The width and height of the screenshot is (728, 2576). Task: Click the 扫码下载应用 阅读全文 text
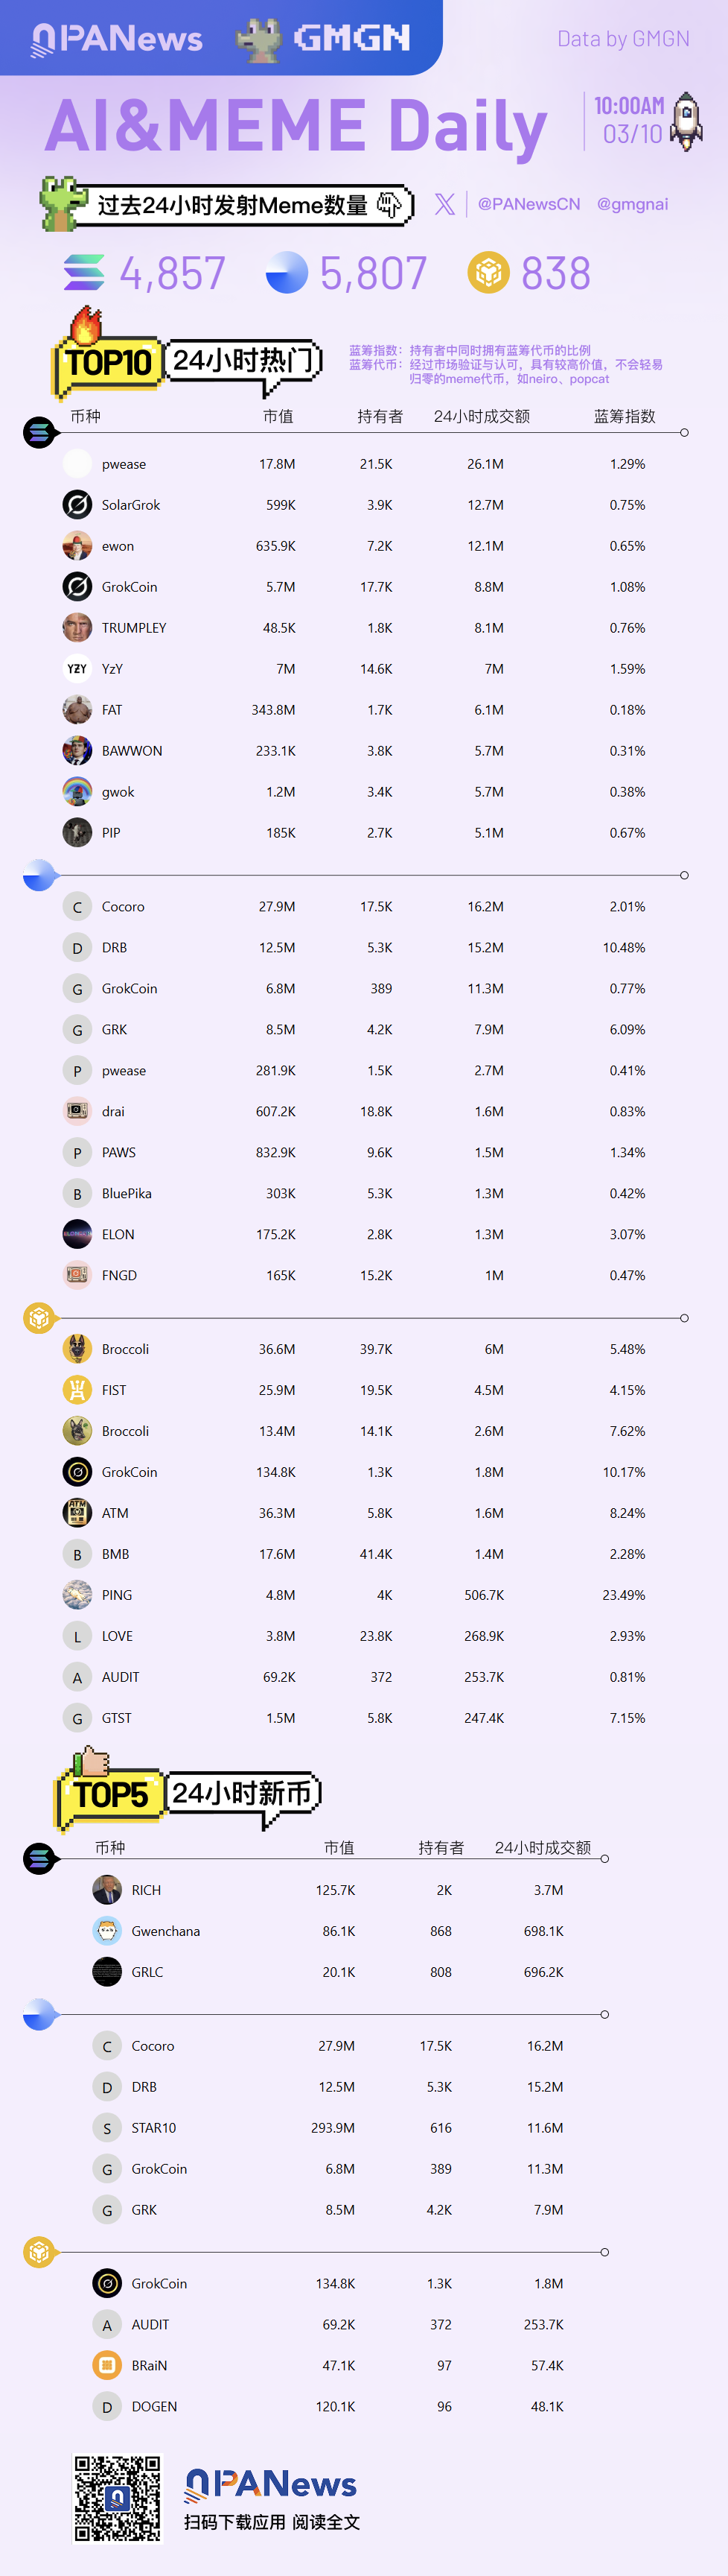click(x=272, y=2522)
